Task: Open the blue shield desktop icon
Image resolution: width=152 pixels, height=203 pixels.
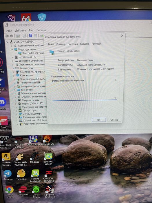Action: [x=42, y=17]
